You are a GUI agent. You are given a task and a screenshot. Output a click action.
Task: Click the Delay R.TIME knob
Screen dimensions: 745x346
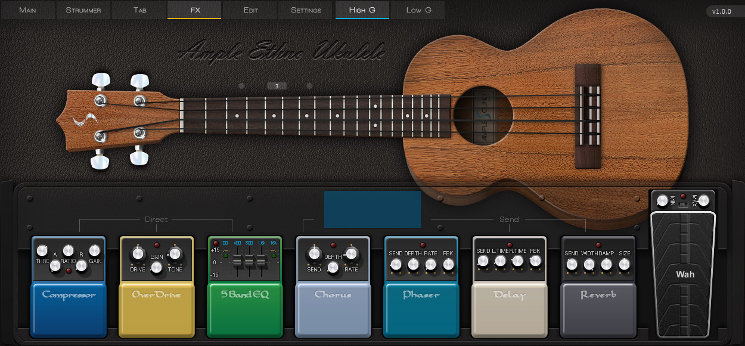518,262
